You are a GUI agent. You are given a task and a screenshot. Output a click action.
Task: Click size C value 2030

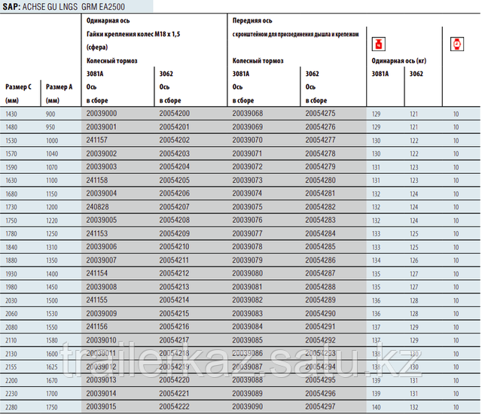[11, 300]
